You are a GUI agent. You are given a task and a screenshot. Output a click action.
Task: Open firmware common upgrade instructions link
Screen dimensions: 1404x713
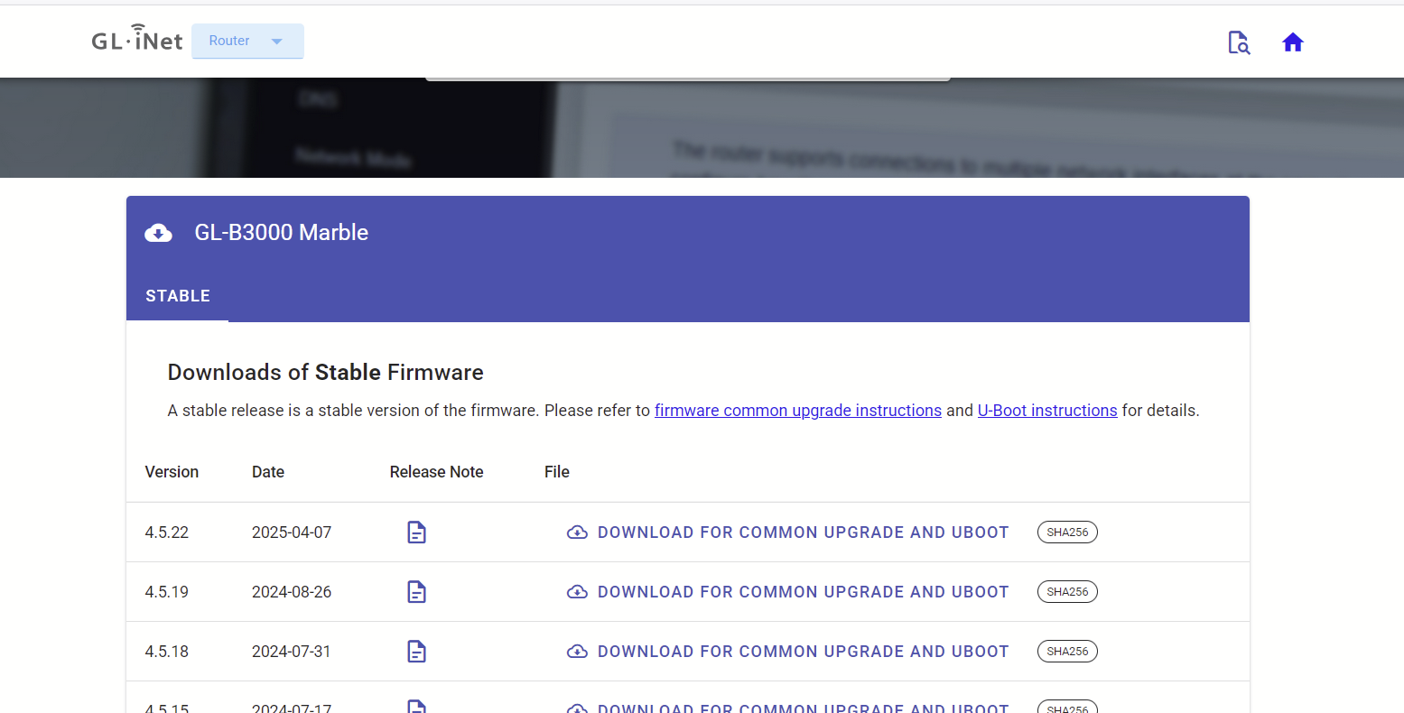tap(798, 411)
